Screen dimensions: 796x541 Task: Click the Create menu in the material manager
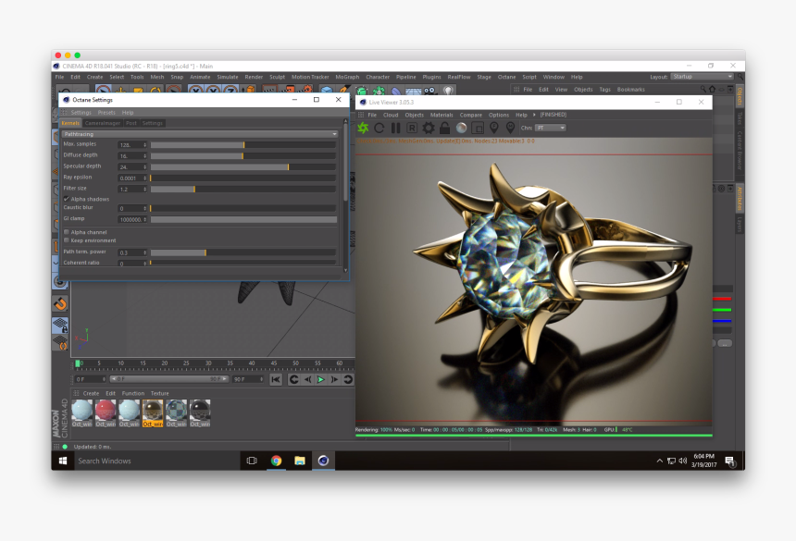coord(90,392)
